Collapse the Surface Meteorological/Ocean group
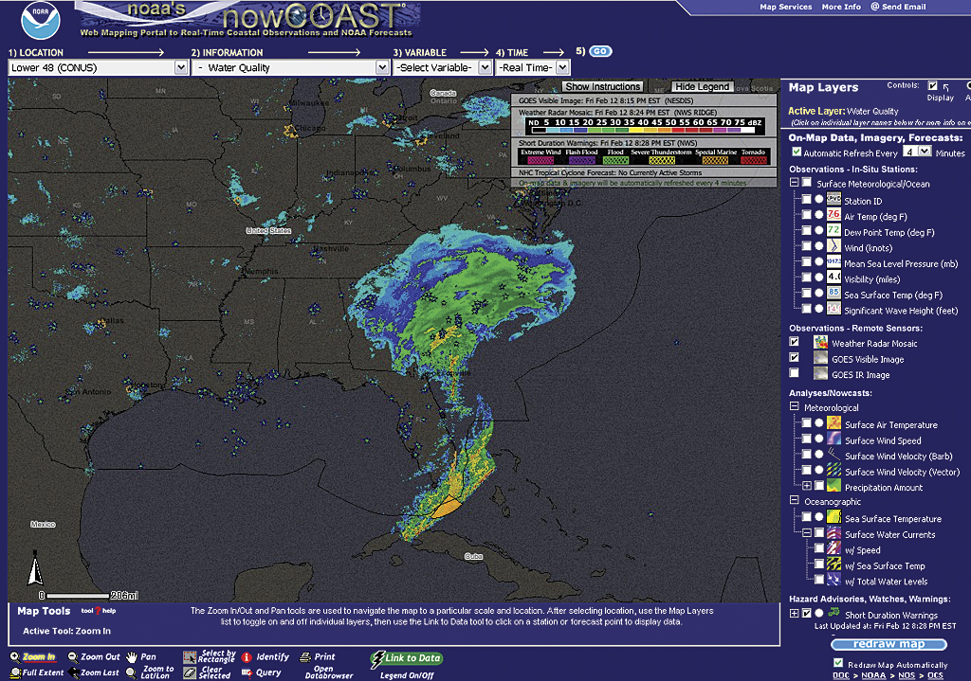The width and height of the screenshot is (971, 681). pyautogui.click(x=794, y=183)
